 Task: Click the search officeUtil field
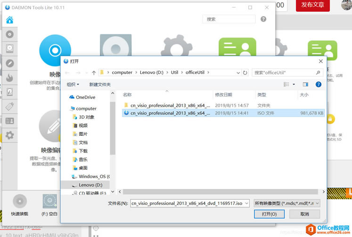click(287, 73)
